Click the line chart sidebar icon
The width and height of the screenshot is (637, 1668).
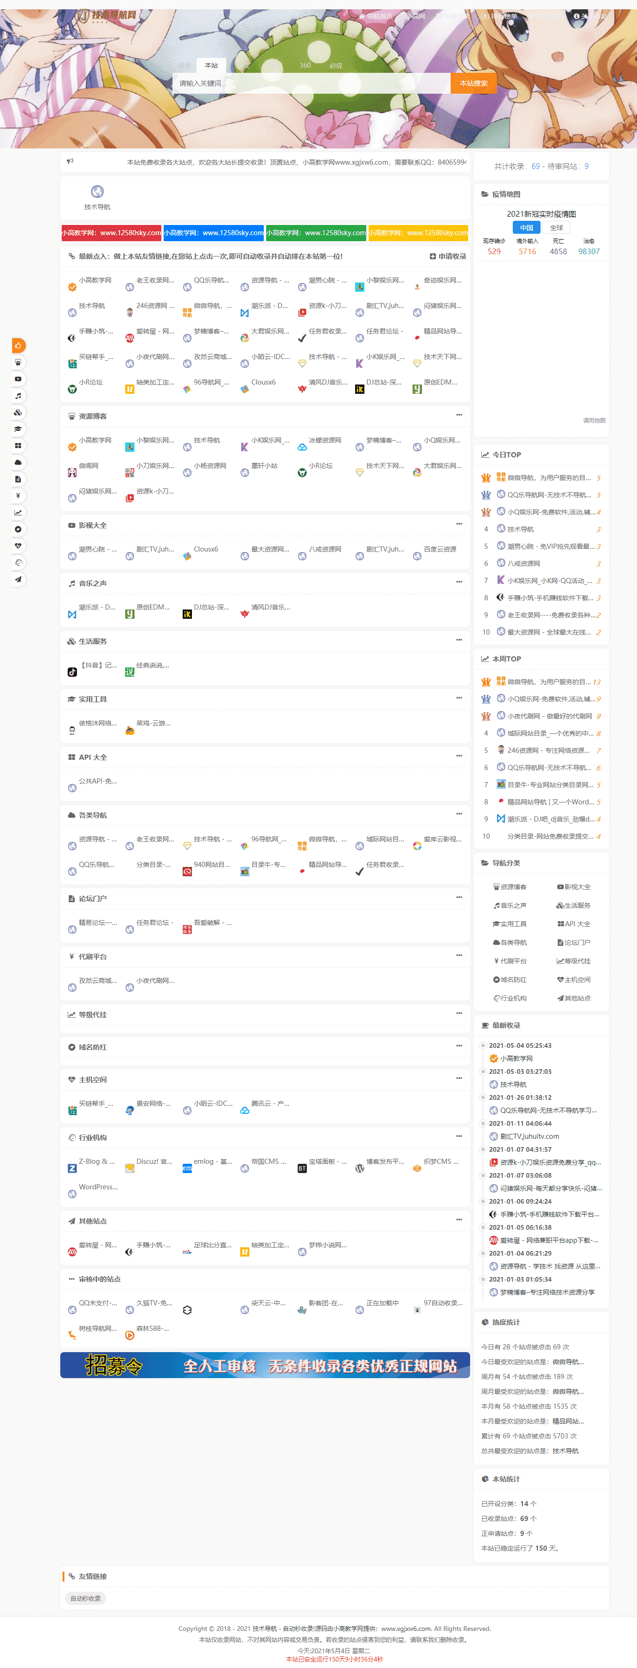point(18,512)
